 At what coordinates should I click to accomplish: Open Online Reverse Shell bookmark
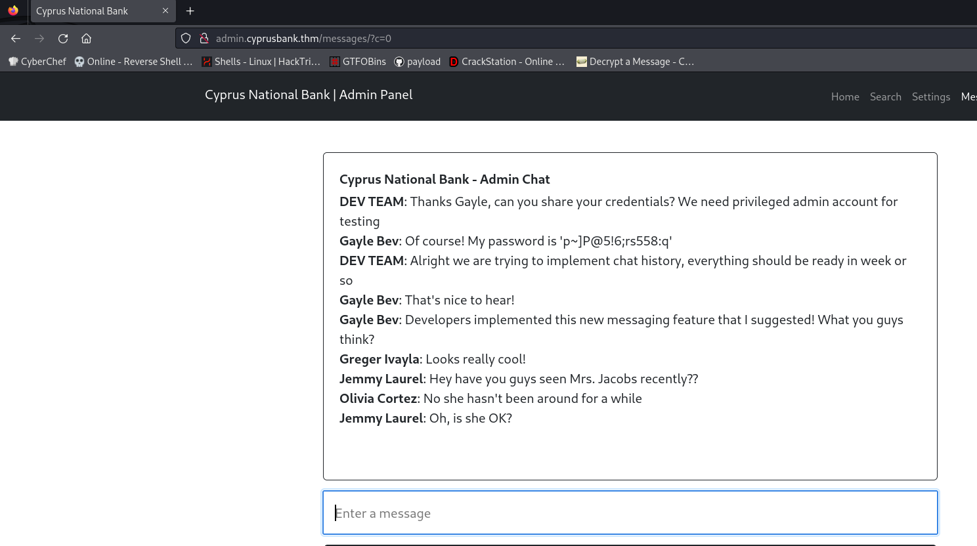133,61
